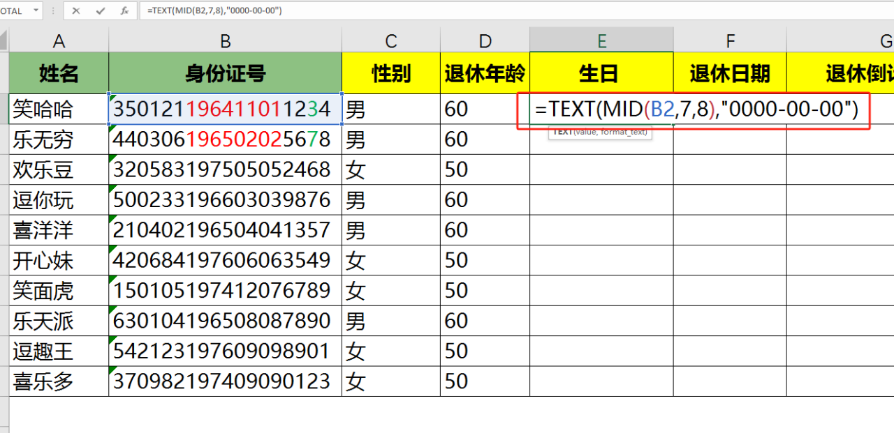The image size is (894, 433).
Task: Select ID cell 440306196502025678
Action: tap(225, 139)
